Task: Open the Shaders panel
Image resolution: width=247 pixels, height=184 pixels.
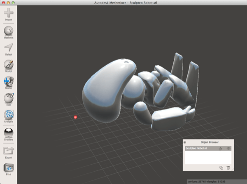Action: tap(9, 134)
